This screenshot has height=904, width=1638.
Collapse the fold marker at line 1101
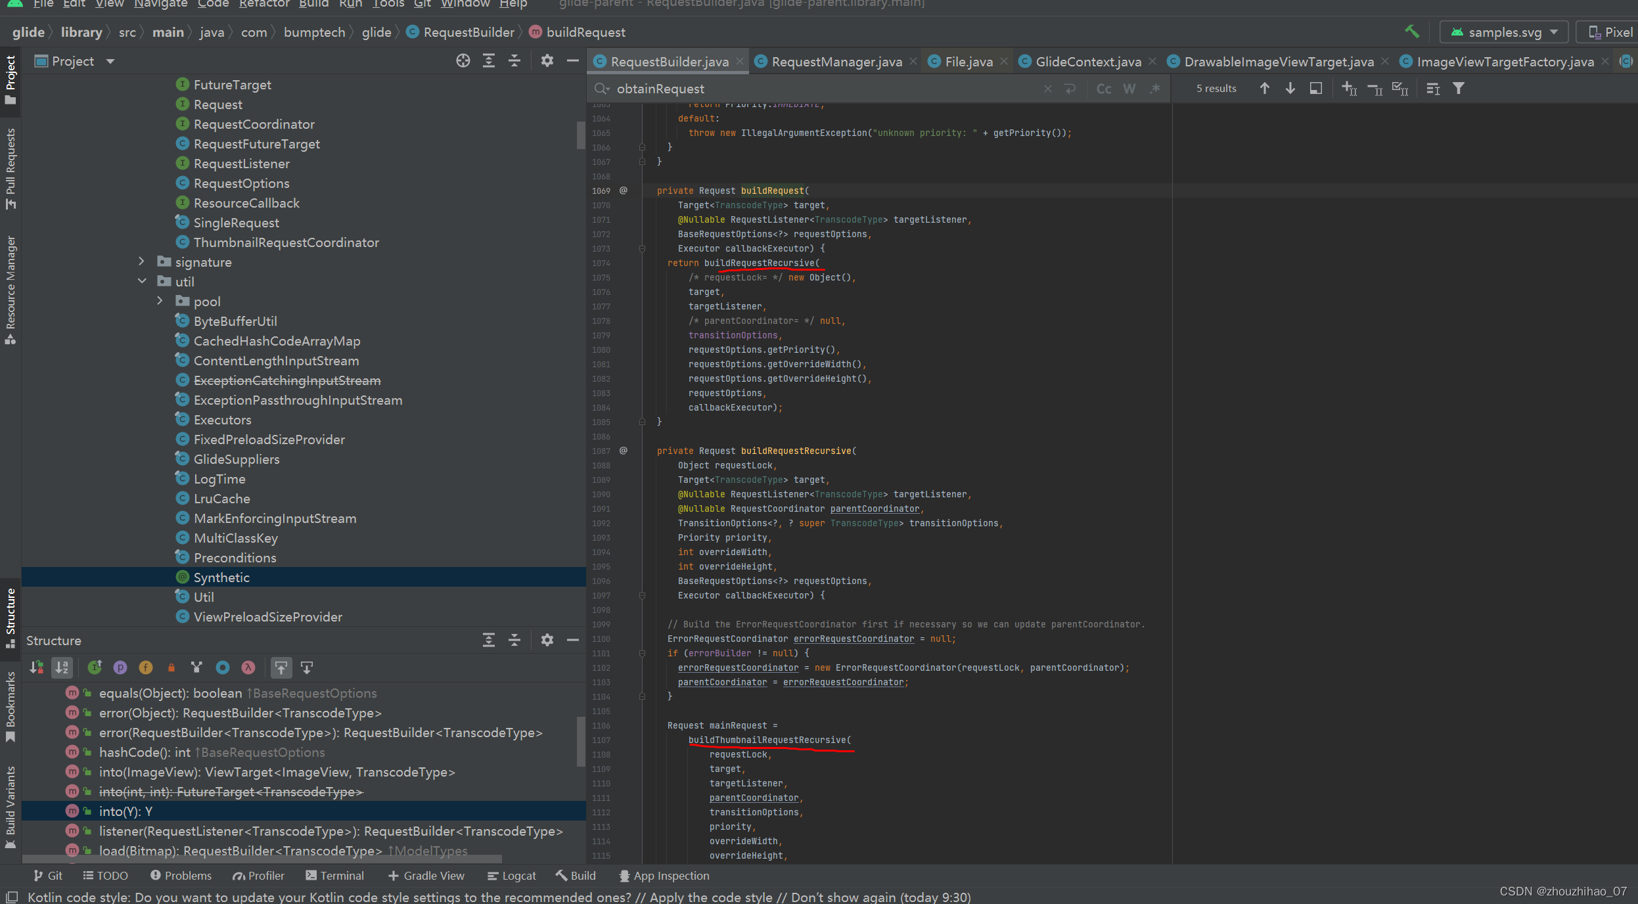(642, 653)
